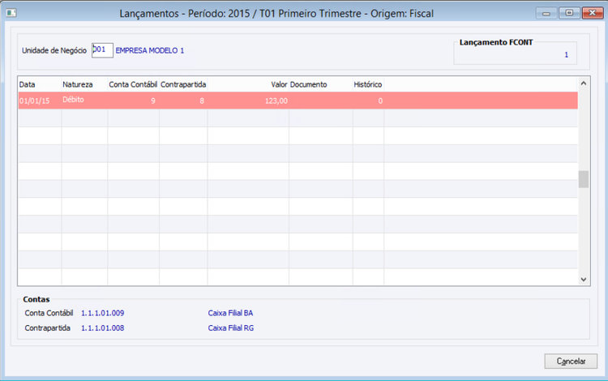This screenshot has width=608, height=381.
Task: Minimize the Lançamentos window
Action: [546, 13]
